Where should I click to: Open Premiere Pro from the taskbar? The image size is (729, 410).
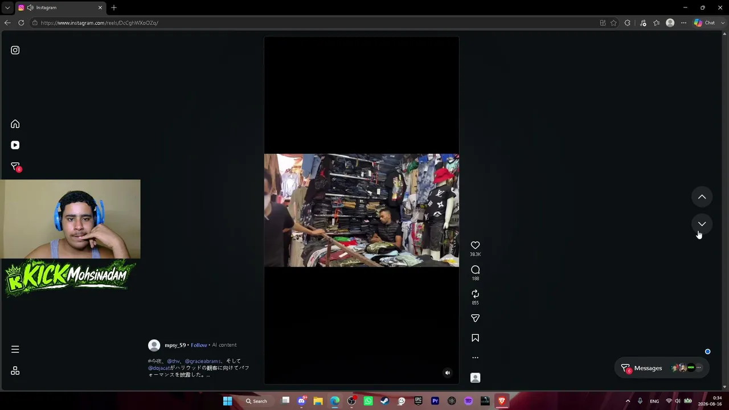435,401
